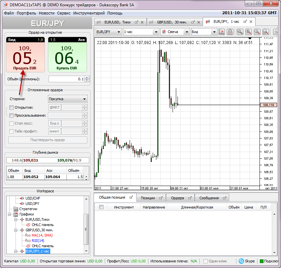281x268 pixels.
Task: Undock the Ордера panel
Action: click(190, 198)
